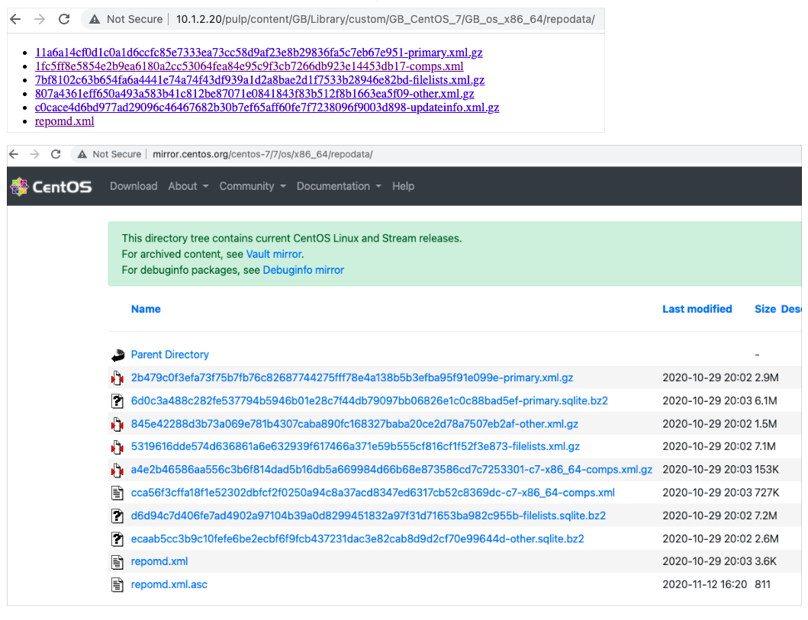Click the text file icon beside repomd.xml.asc
The width and height of the screenshot is (808, 620).
pos(117,585)
